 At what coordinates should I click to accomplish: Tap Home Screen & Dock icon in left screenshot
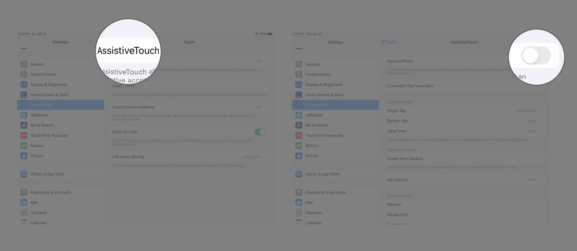(x=24, y=95)
